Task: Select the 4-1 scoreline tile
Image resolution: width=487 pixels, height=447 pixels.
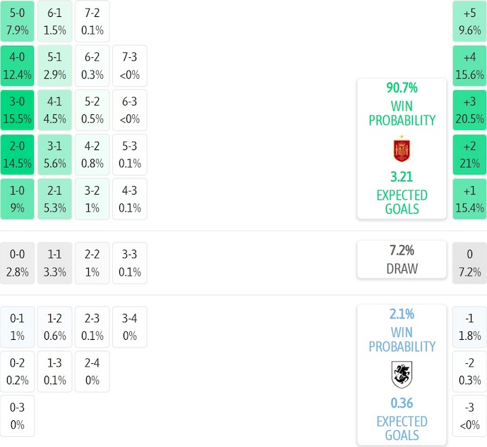Action: pyautogui.click(x=55, y=110)
